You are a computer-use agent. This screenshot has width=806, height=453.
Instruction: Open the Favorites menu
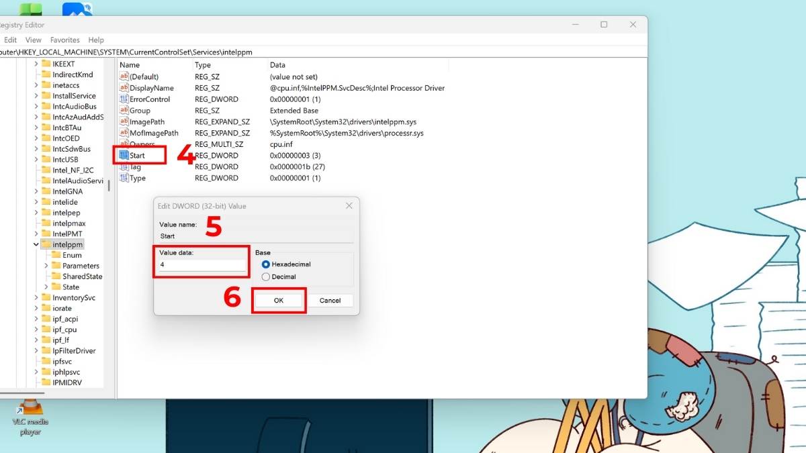[64, 40]
